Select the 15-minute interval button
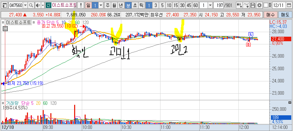This screenshot has height=131, width=293. (x=176, y=5)
